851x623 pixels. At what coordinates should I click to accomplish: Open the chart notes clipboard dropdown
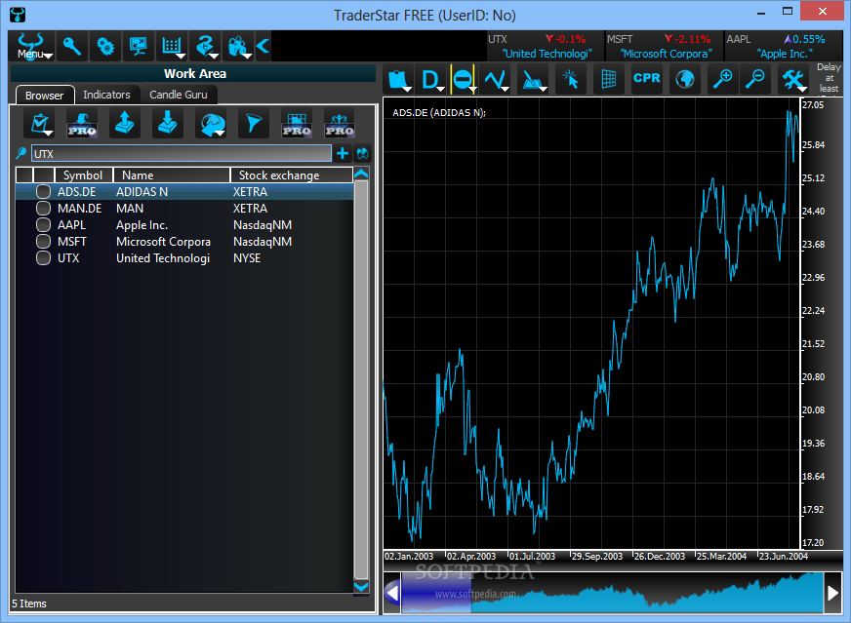[x=398, y=80]
